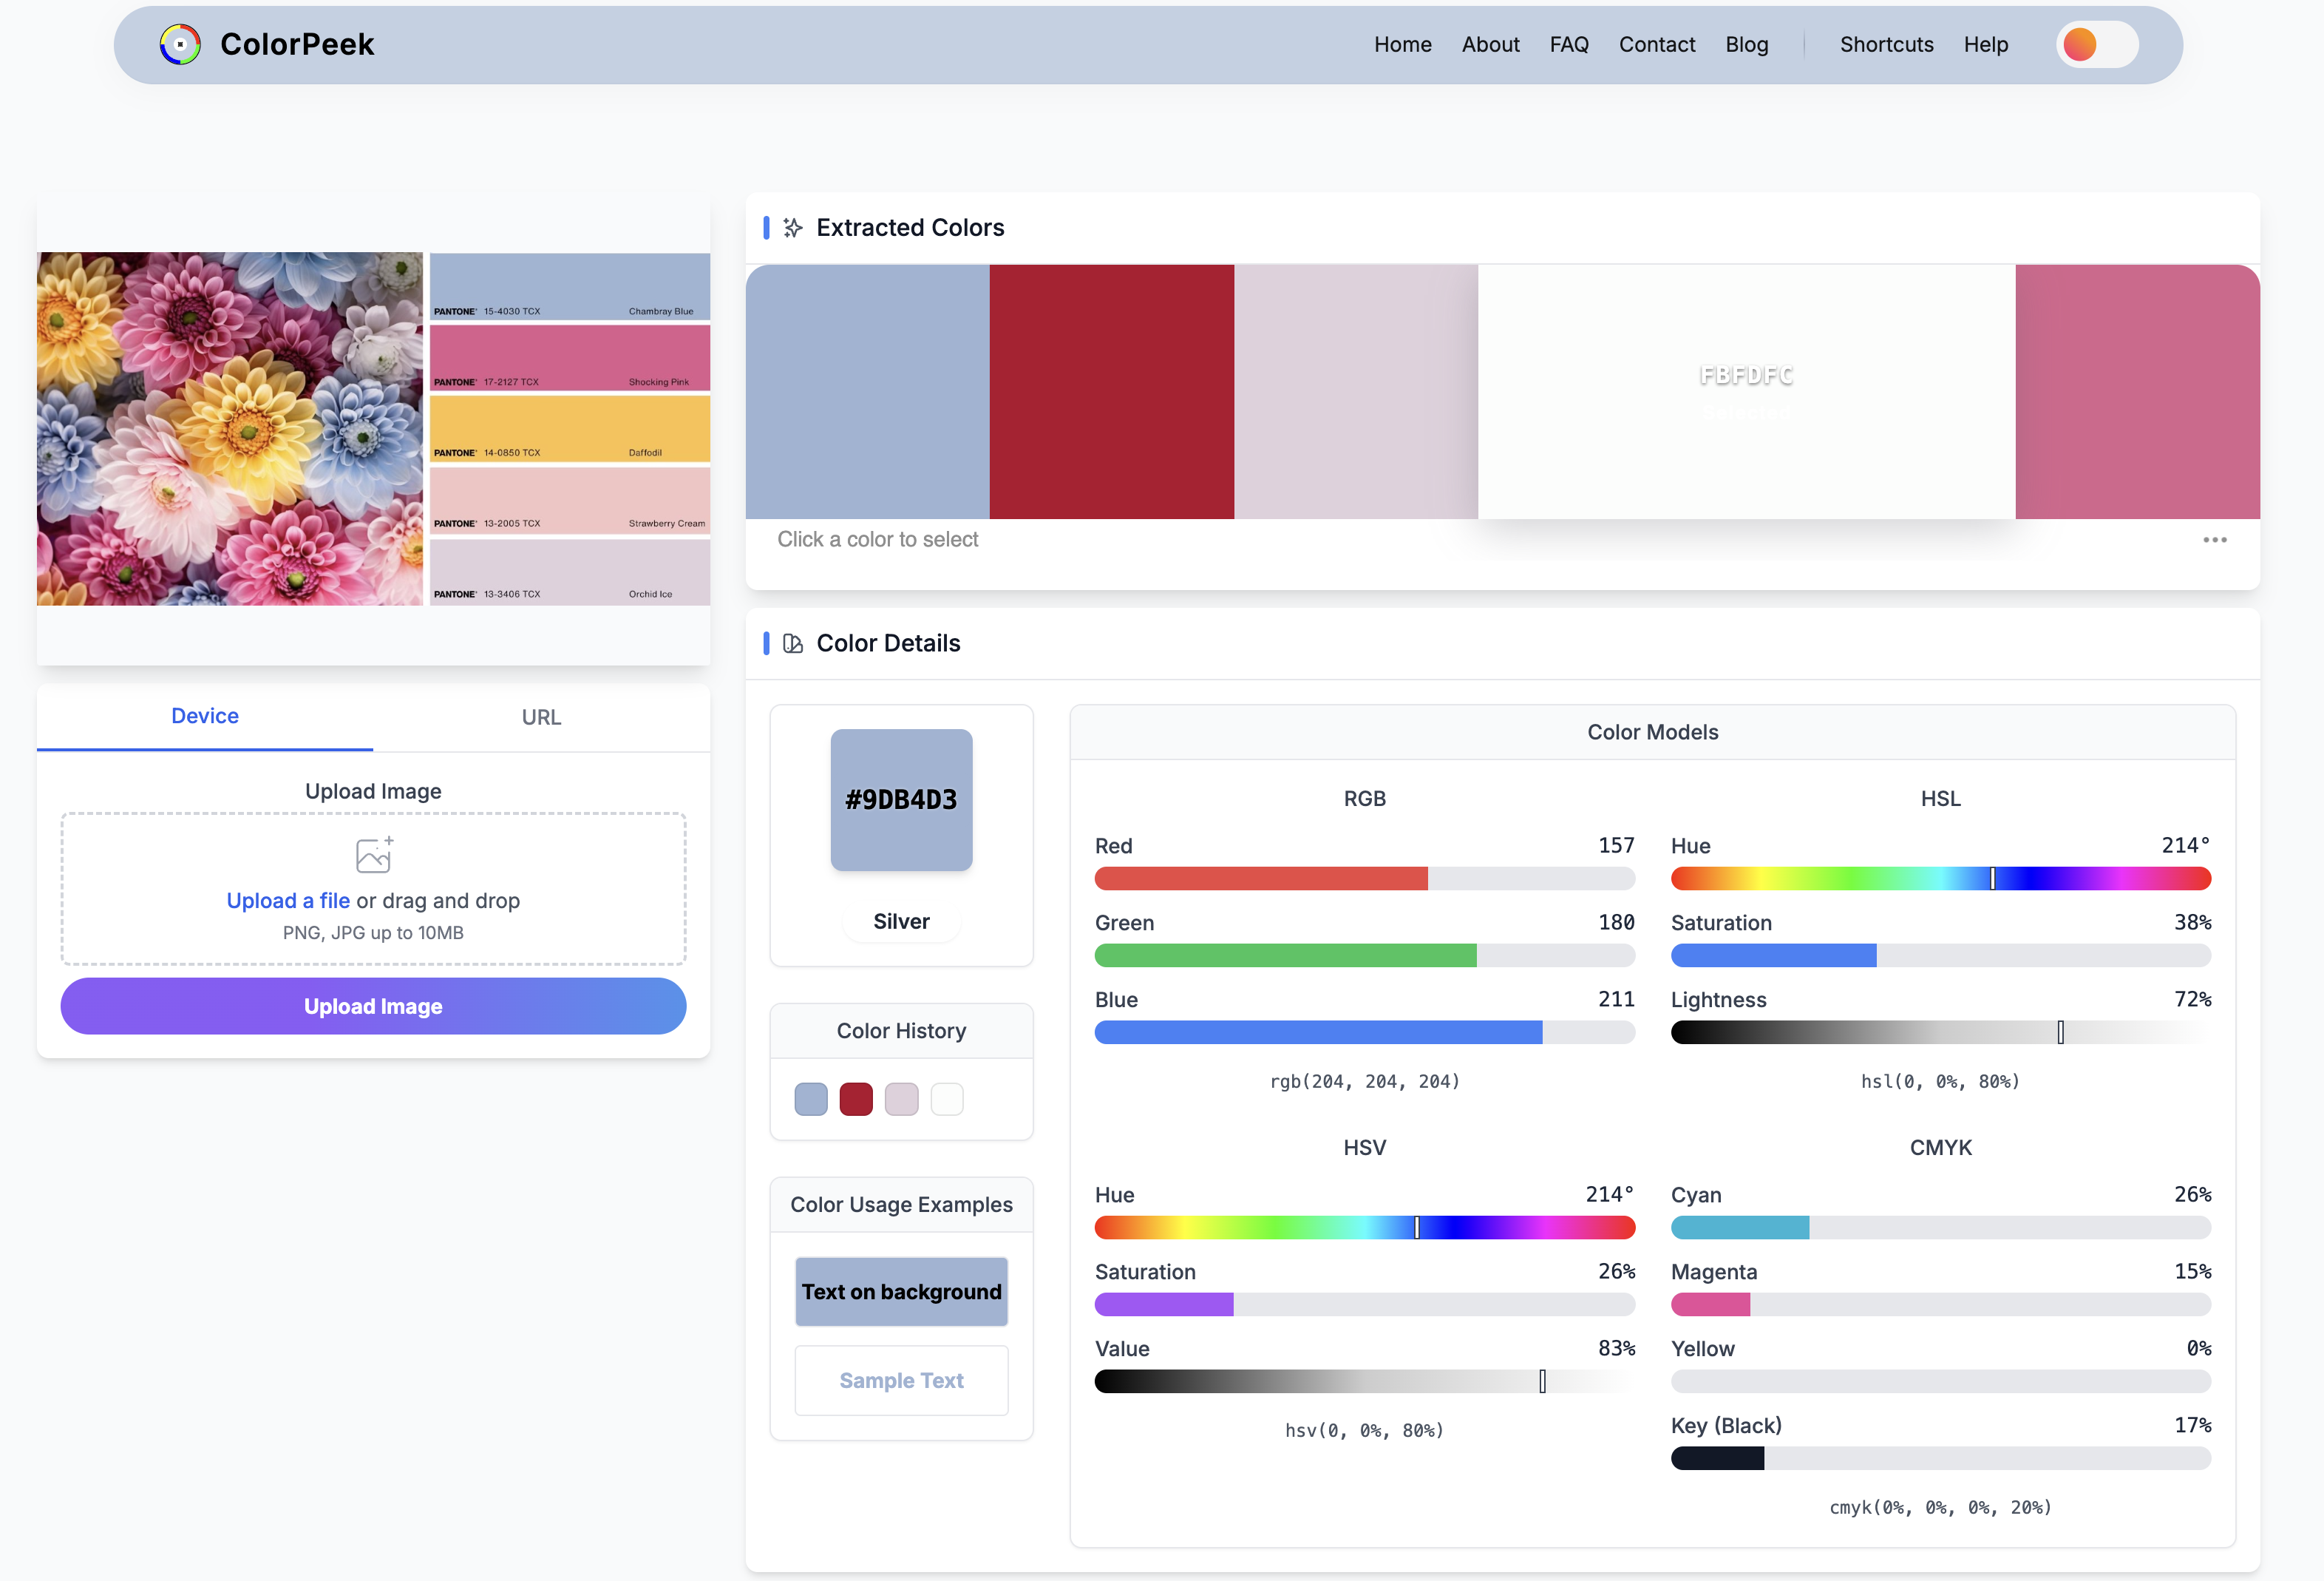Screen dimensions: 2324x1581
Task: Switch to the URL tab
Action: (541, 717)
